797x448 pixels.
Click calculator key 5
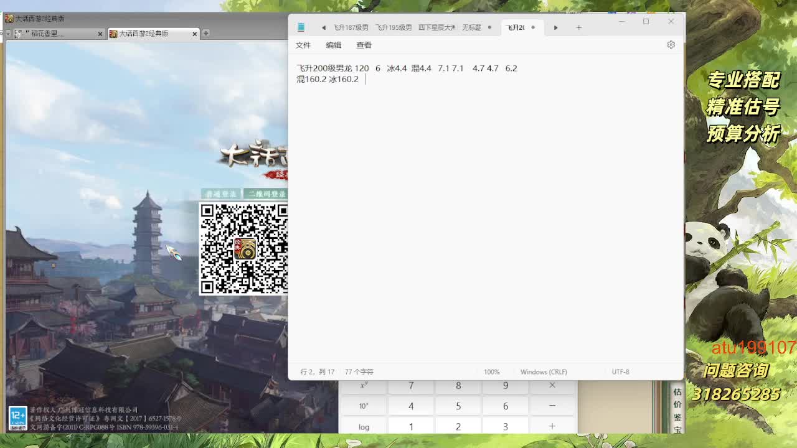(458, 406)
